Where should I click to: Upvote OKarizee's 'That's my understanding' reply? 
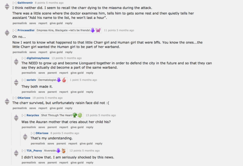tap(25, 135)
